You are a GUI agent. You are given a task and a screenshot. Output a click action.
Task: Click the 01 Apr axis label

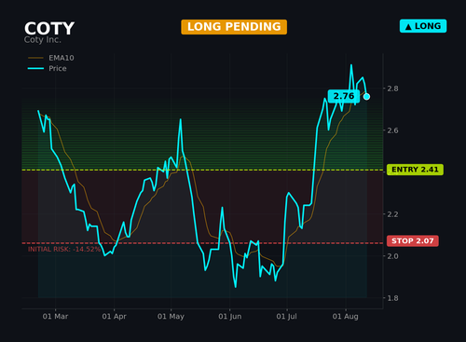click(114, 317)
